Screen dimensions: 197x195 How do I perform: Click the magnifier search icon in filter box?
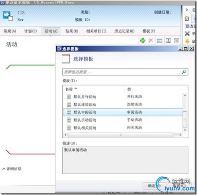coord(184,72)
